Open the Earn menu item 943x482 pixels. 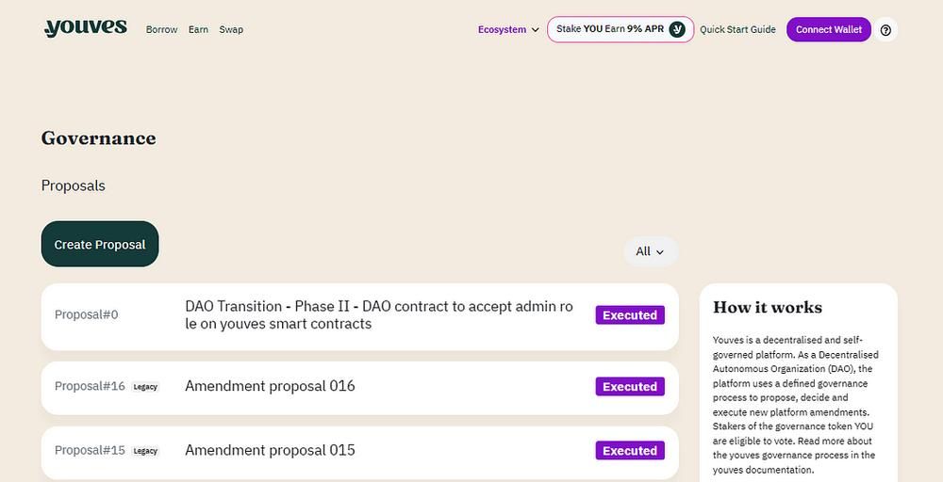[198, 30]
